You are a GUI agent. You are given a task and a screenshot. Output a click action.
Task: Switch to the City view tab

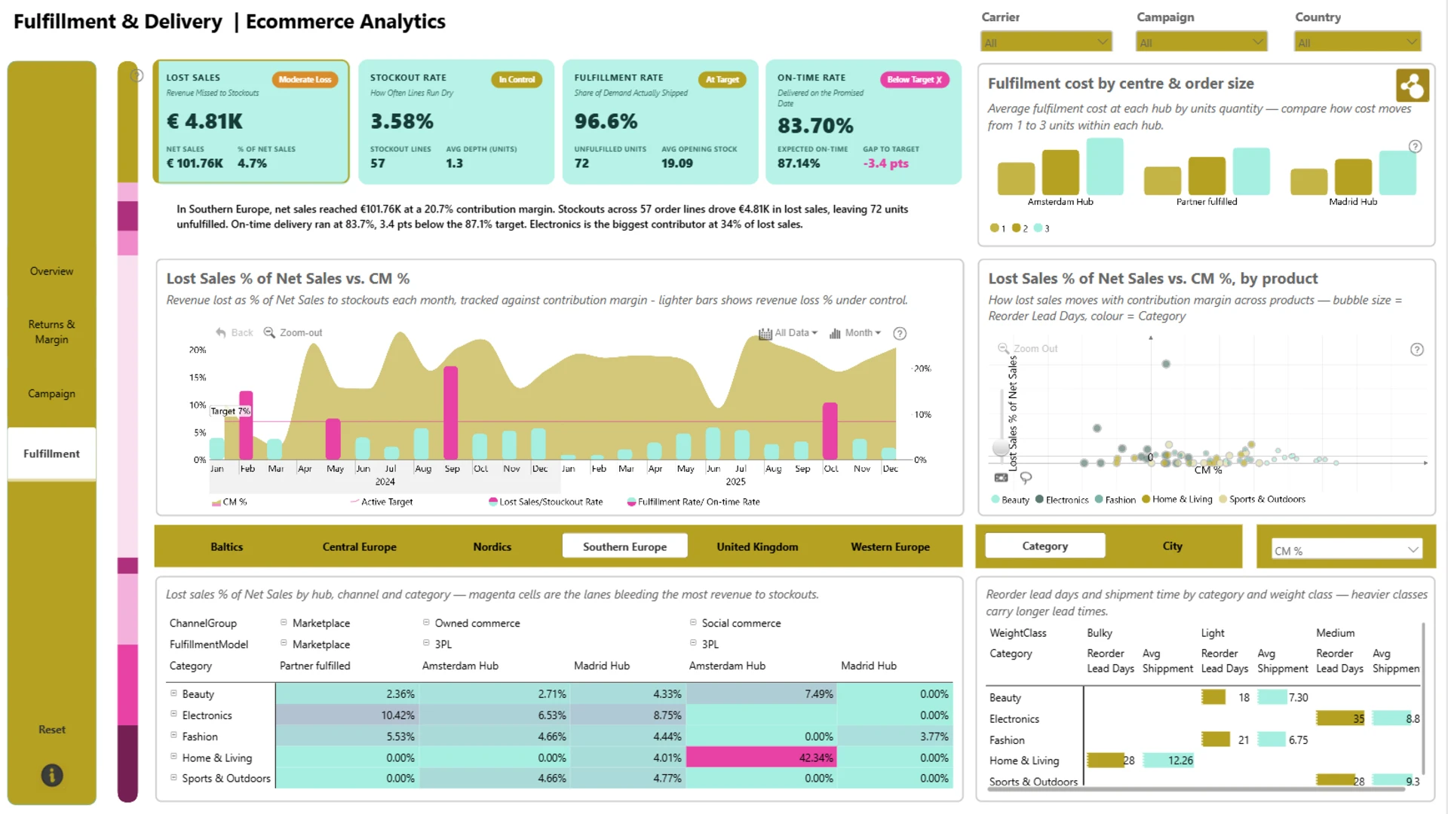pyautogui.click(x=1173, y=546)
